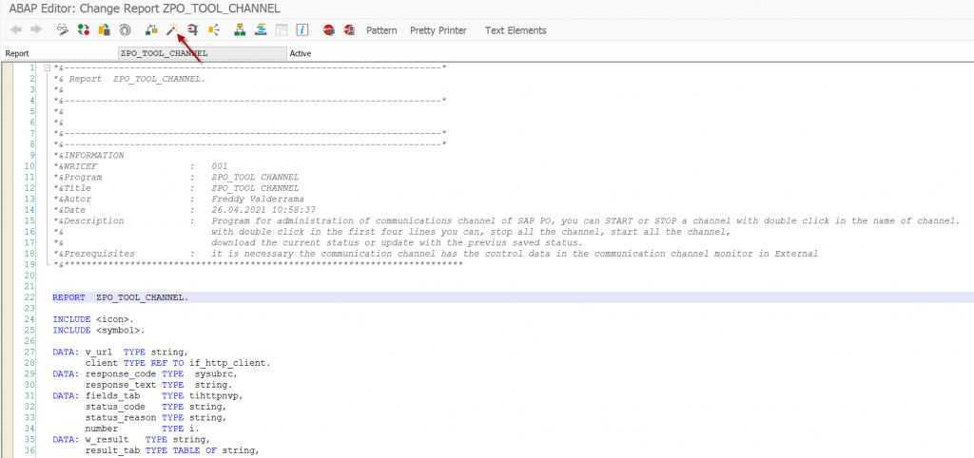The width and height of the screenshot is (974, 458).
Task: Run the Pretty Printer
Action: point(438,30)
